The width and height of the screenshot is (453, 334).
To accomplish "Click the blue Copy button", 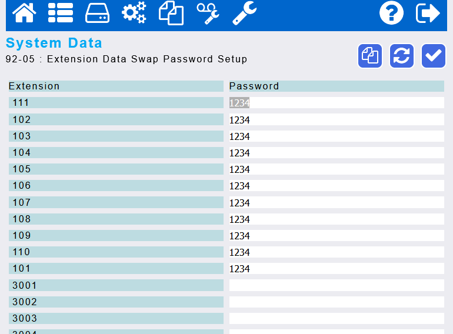I will tap(370, 56).
